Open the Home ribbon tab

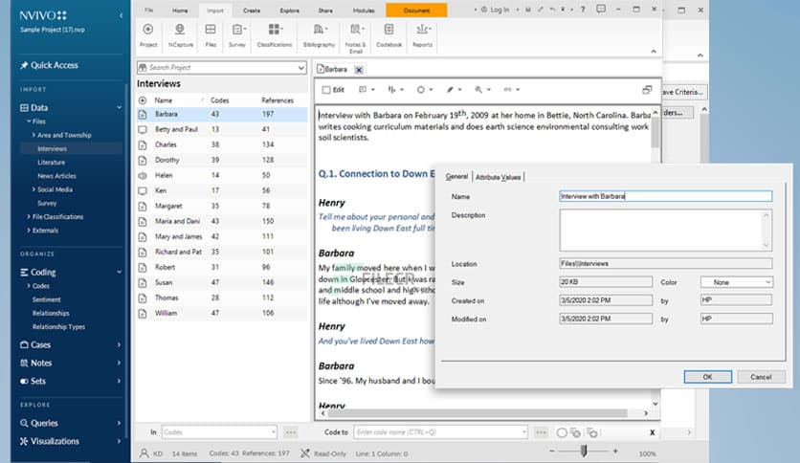coord(180,11)
